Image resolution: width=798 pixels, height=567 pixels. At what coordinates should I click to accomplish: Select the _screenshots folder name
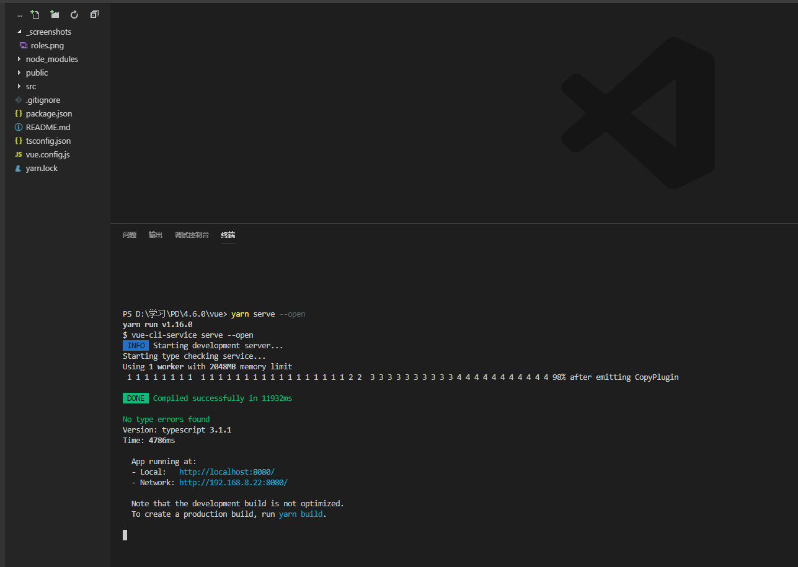(x=48, y=32)
